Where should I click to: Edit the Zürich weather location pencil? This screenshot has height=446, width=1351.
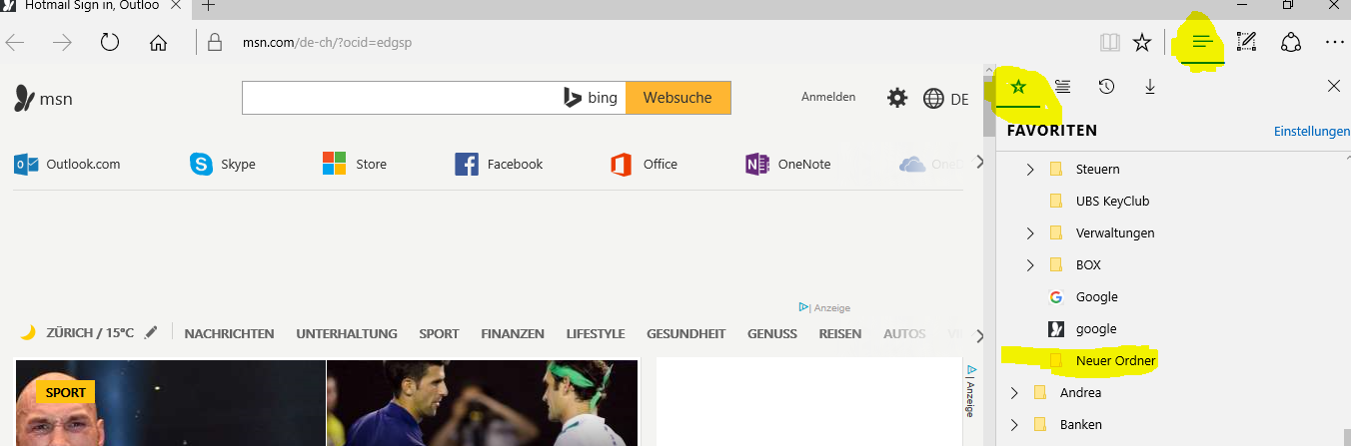tap(151, 332)
